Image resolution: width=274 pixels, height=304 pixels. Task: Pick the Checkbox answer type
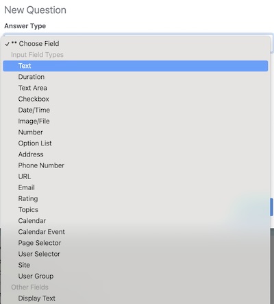[x=136, y=99]
